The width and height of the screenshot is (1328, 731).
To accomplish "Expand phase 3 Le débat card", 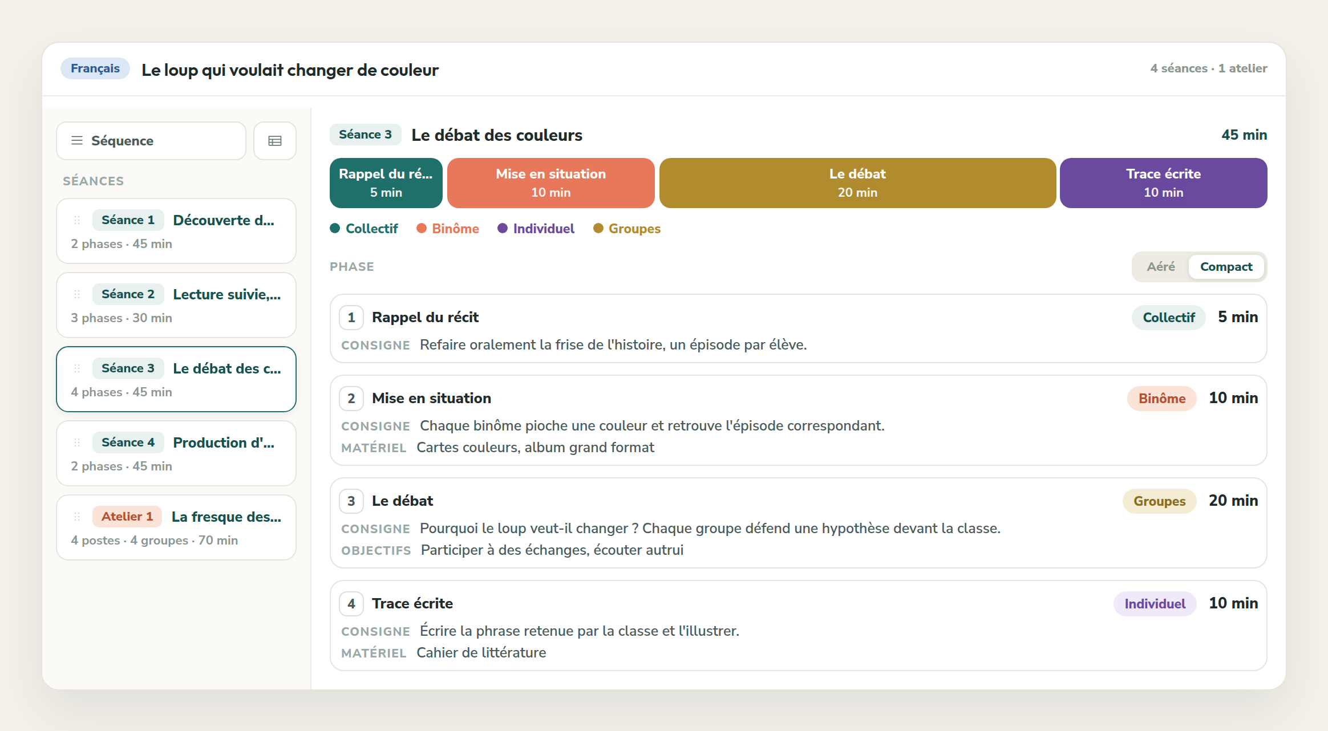I will (x=798, y=523).
